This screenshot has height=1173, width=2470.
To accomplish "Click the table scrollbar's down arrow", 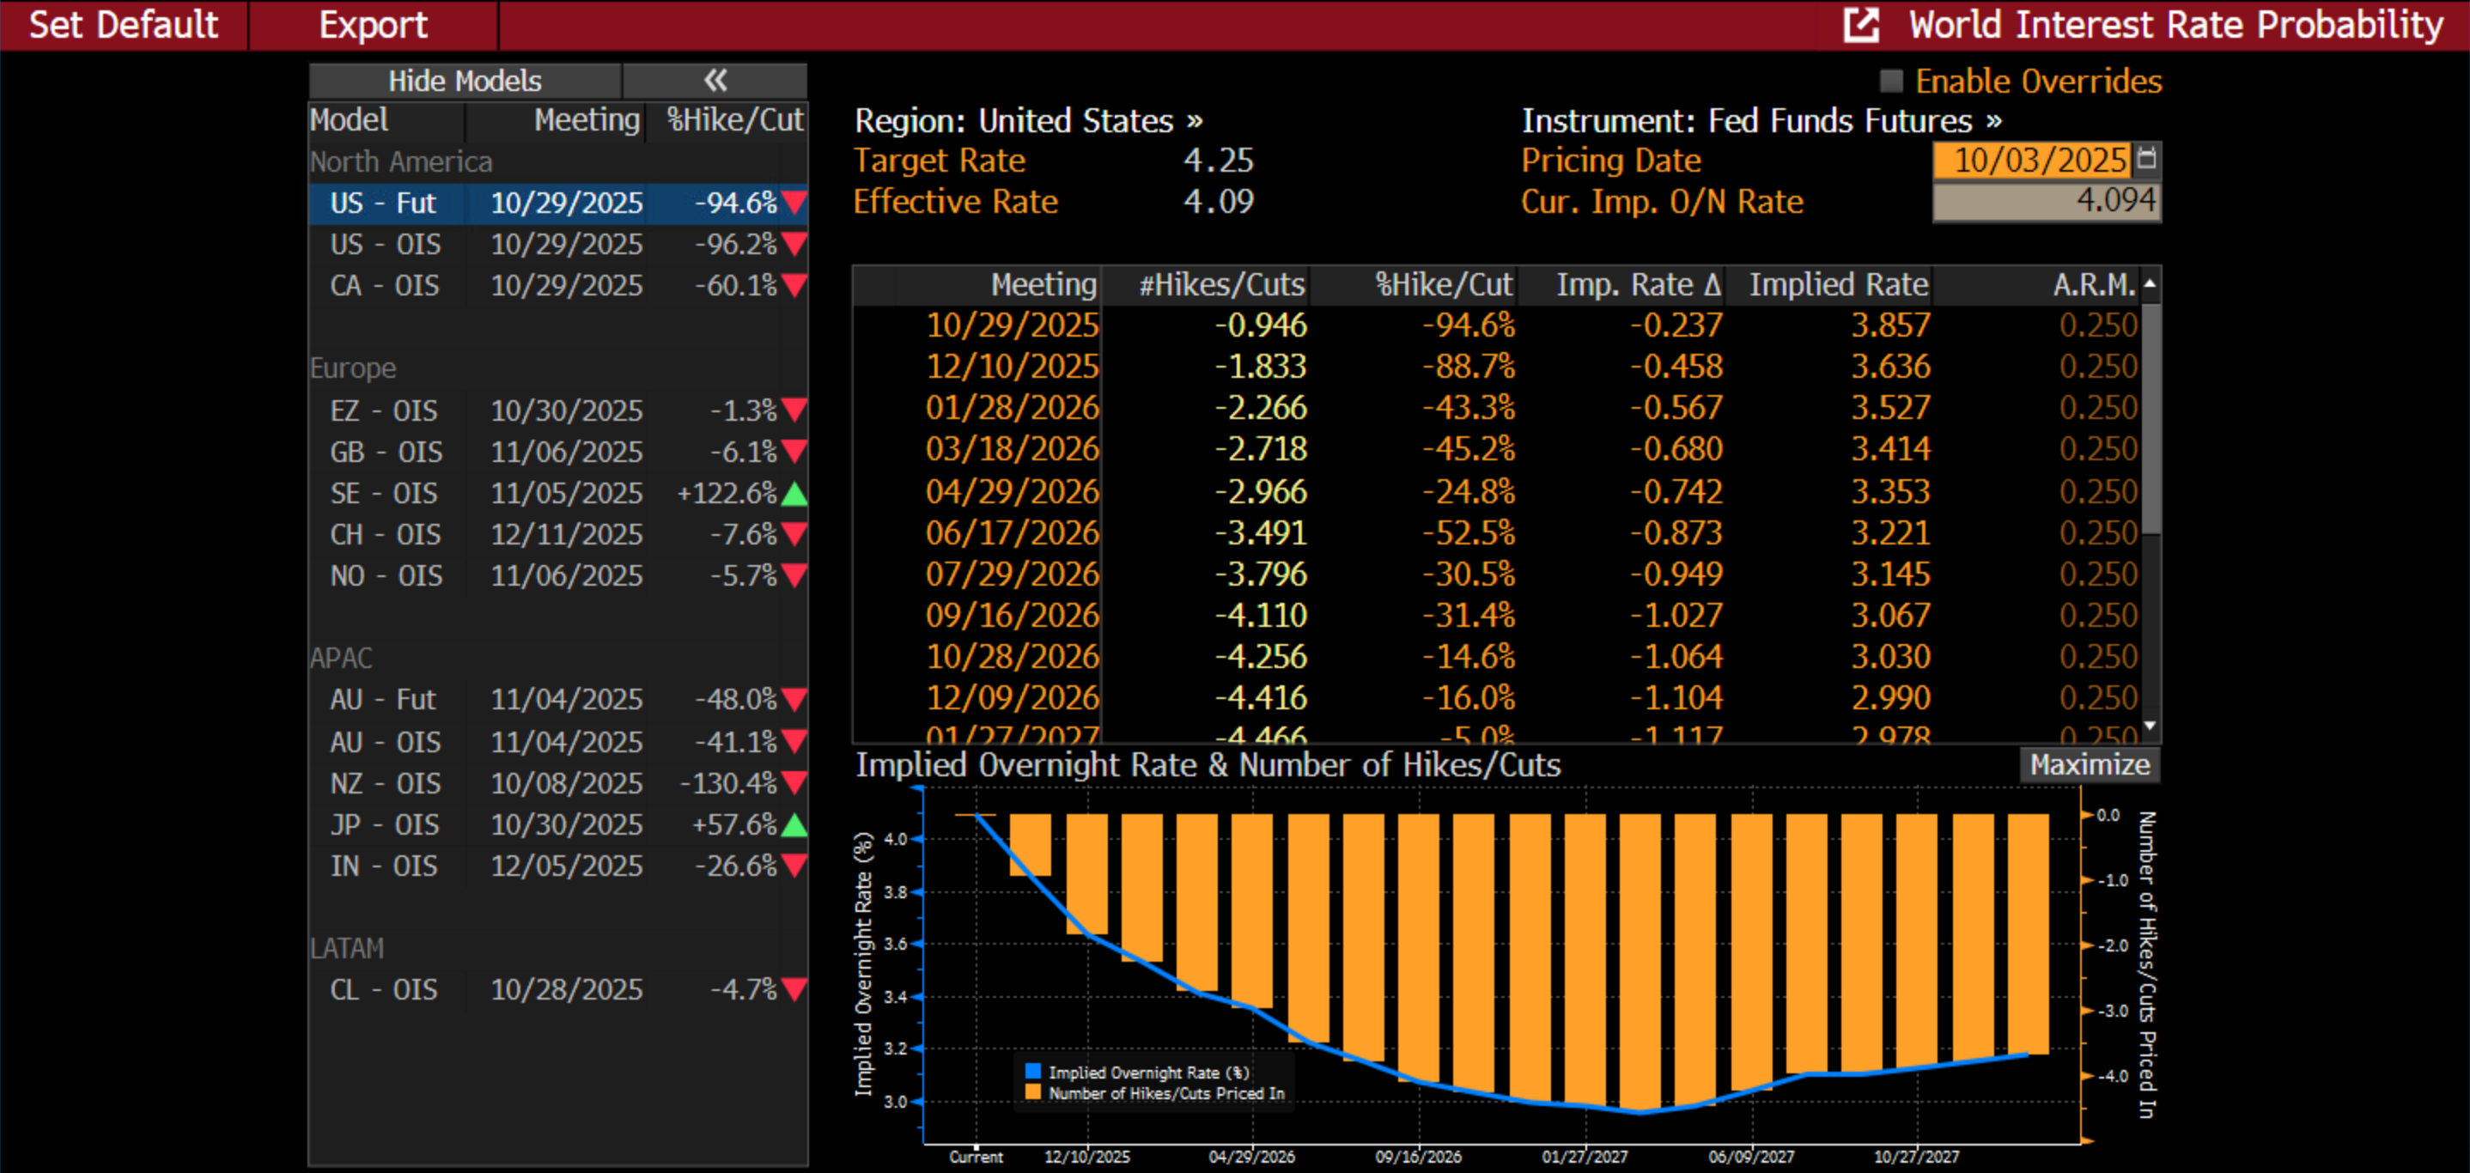I will click(x=2151, y=726).
